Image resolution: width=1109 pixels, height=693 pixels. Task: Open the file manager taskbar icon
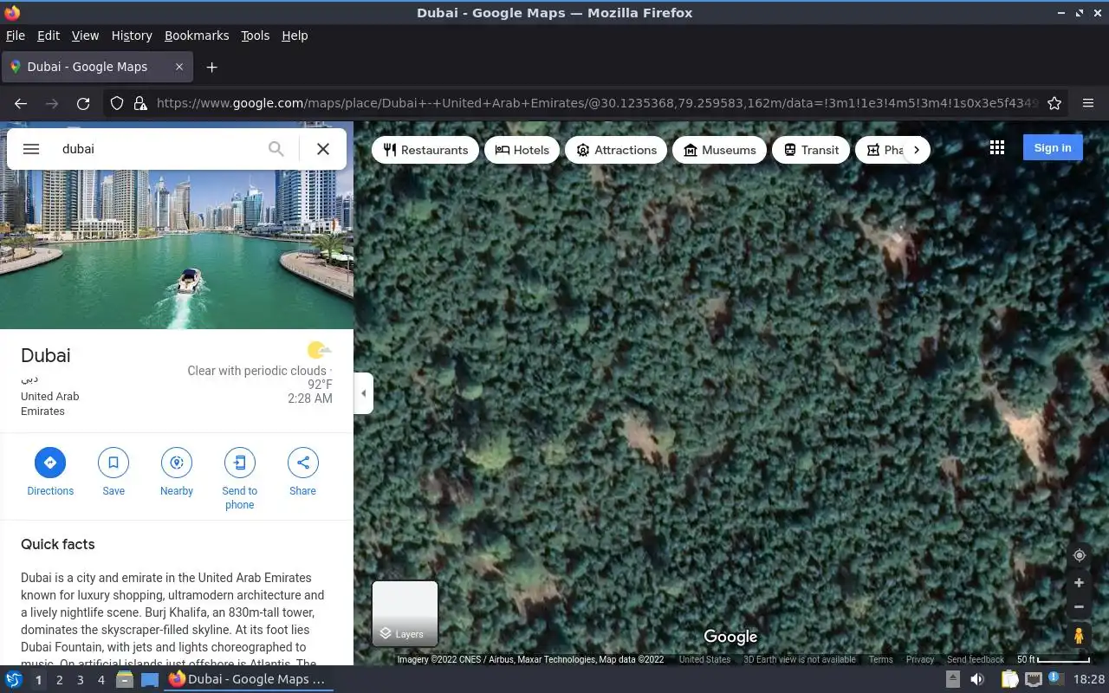(x=125, y=679)
